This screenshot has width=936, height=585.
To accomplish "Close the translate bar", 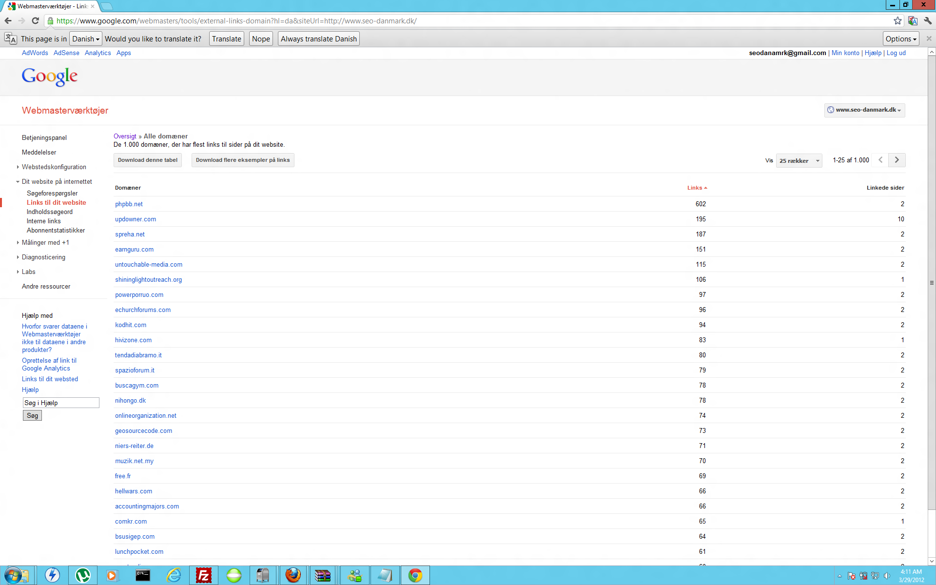I will [929, 39].
